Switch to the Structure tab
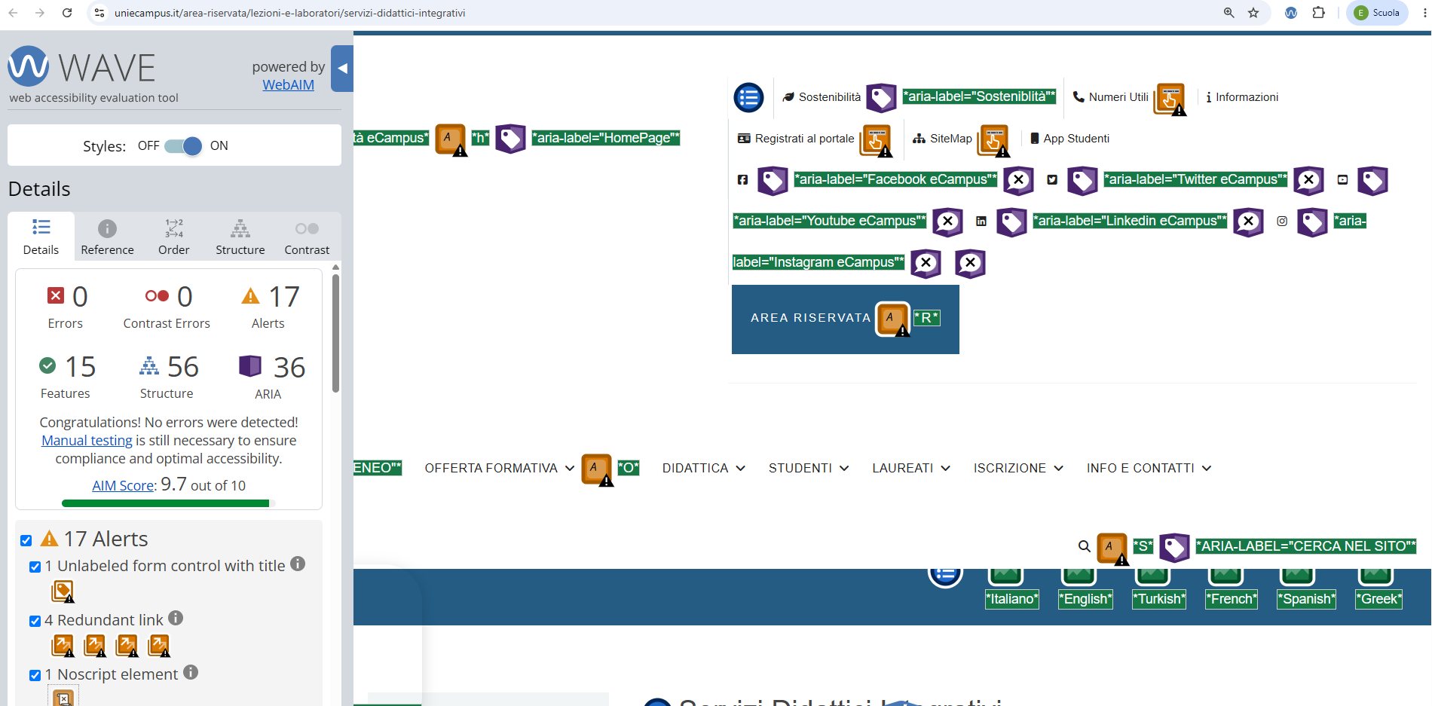 tap(240, 237)
